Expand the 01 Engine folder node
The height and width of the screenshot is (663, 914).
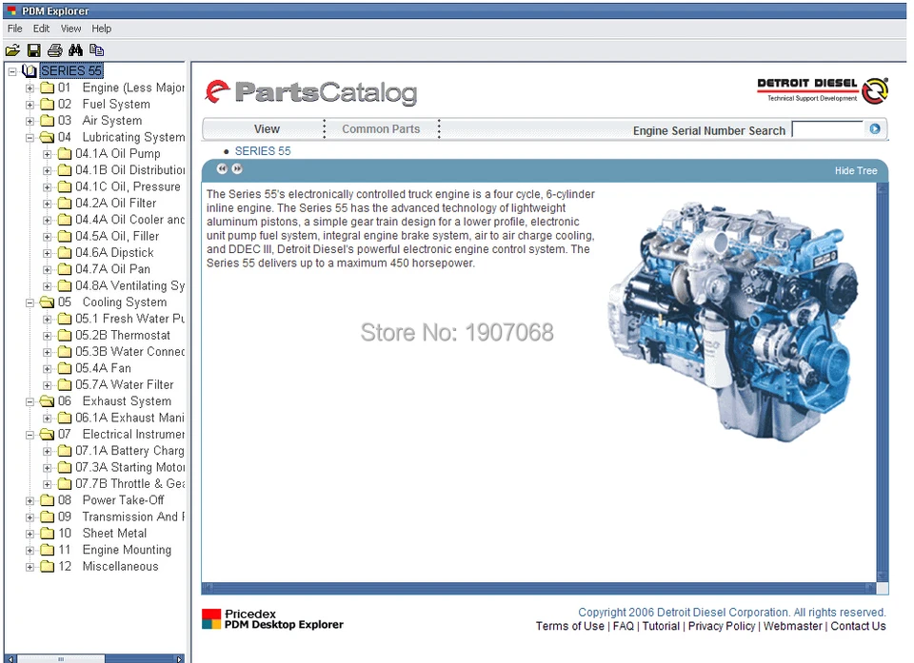[x=30, y=88]
